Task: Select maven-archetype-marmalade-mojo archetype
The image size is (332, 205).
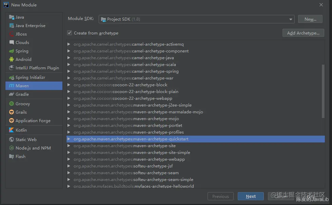Action: 196,112
